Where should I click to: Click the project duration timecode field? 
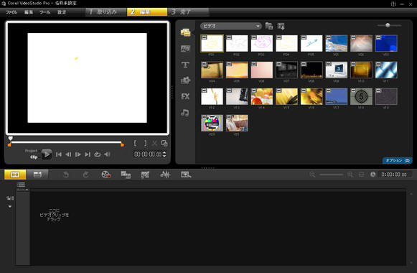click(395, 175)
